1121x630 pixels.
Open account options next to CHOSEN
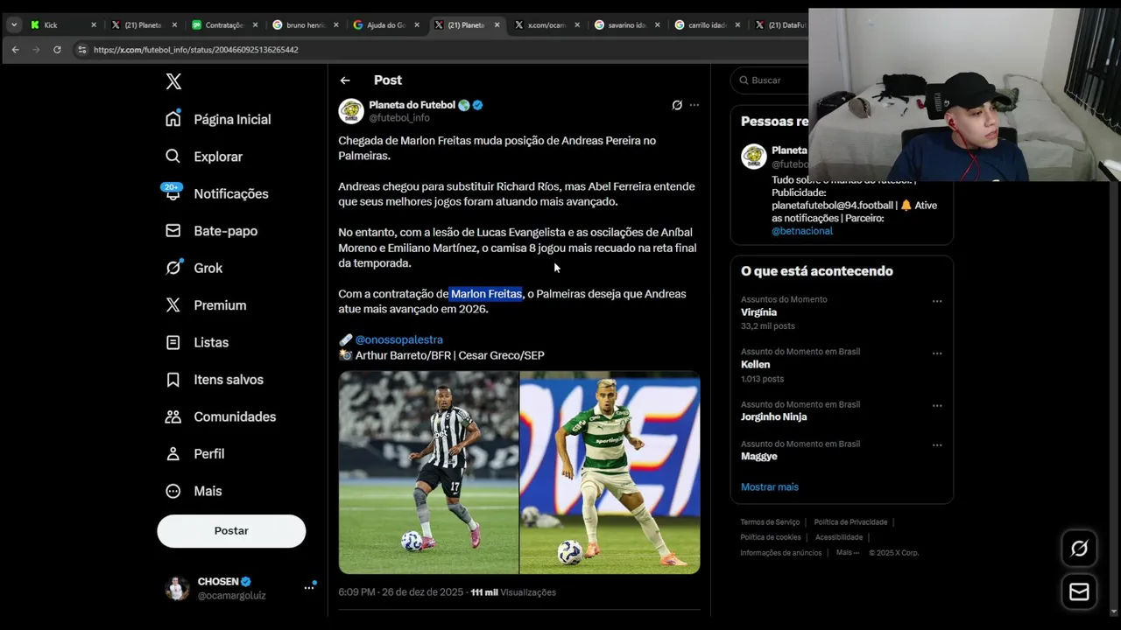point(309,588)
